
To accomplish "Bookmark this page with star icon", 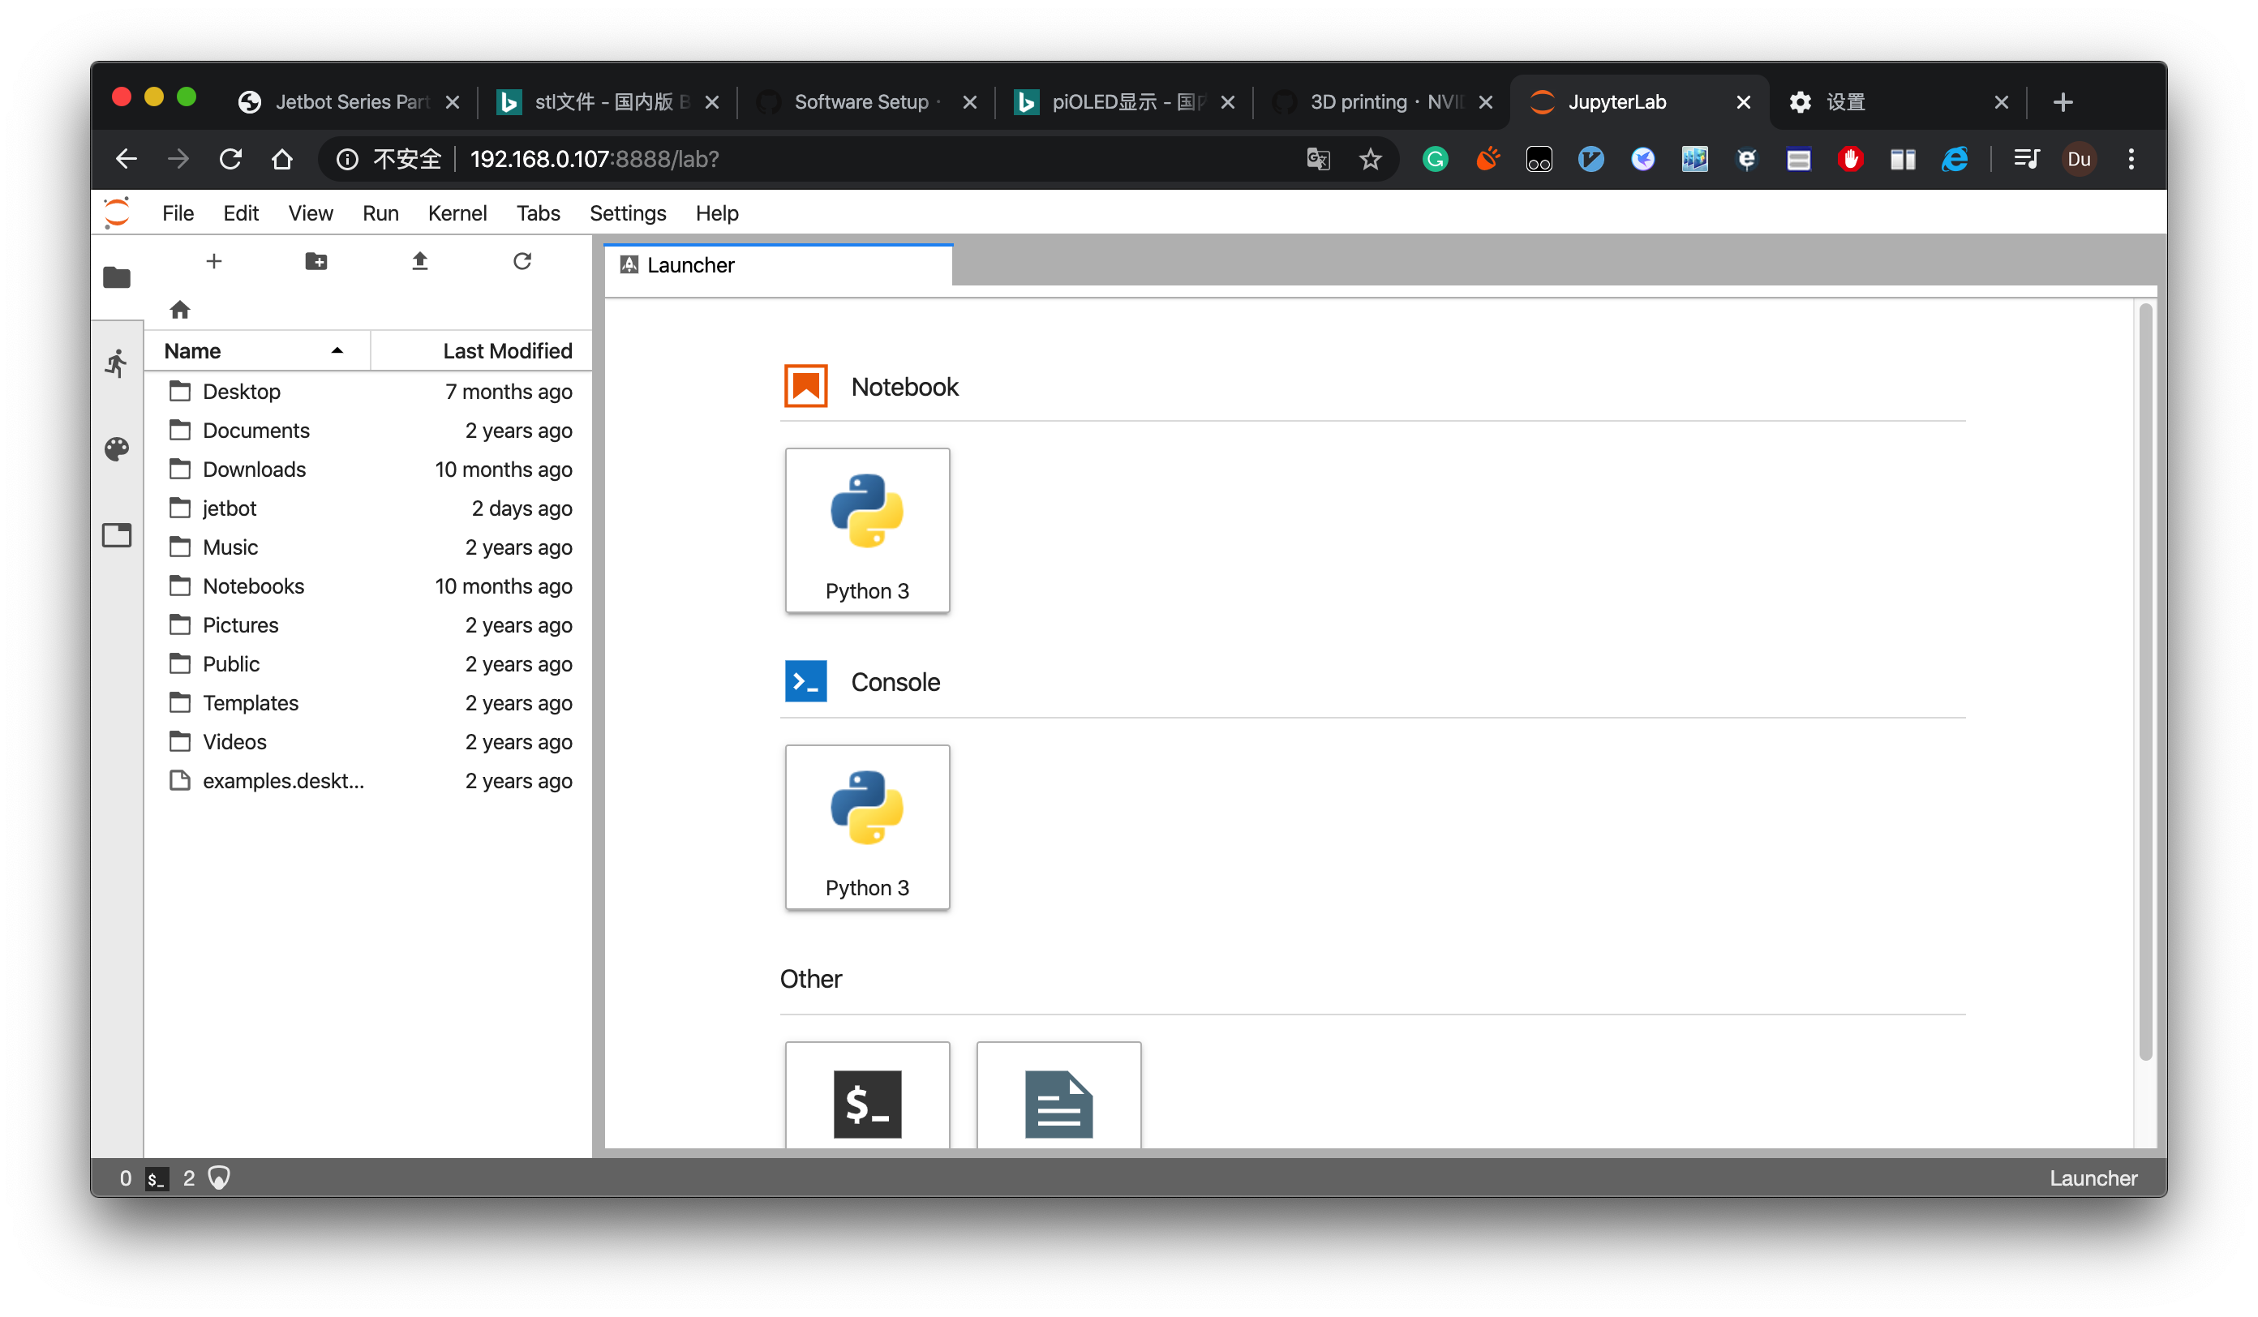I will 1370,160.
